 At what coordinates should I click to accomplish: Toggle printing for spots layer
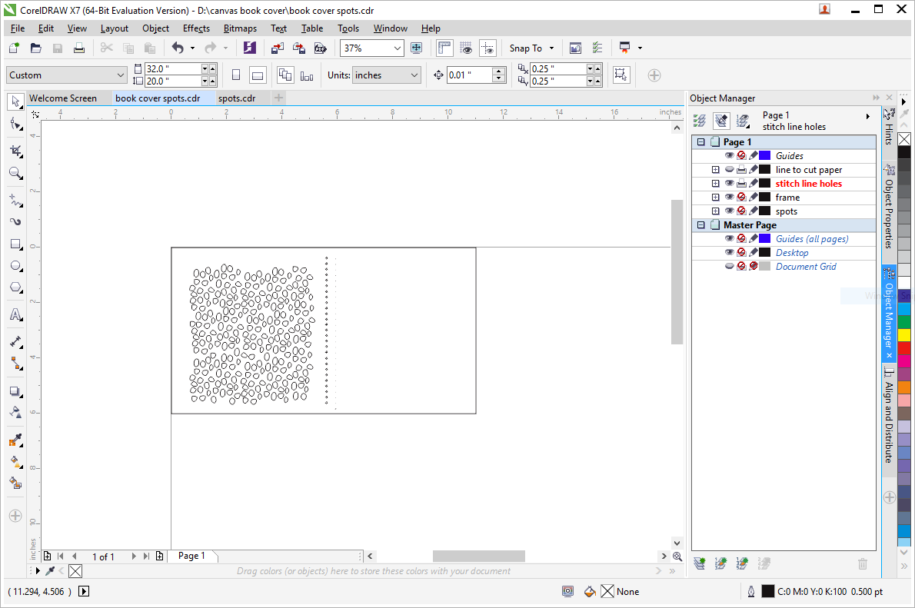pos(741,211)
